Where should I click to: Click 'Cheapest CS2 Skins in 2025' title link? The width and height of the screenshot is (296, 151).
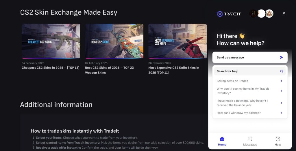(50, 68)
